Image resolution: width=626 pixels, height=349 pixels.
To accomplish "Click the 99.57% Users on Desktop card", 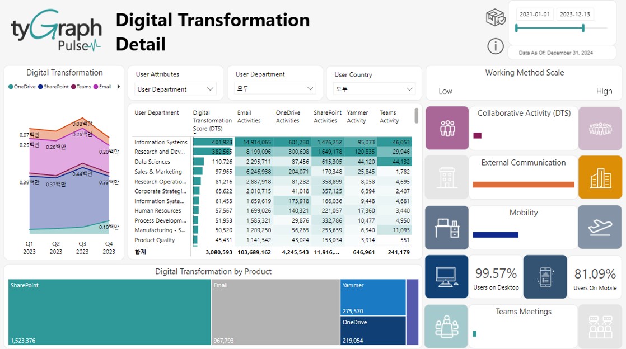I will (x=496, y=277).
